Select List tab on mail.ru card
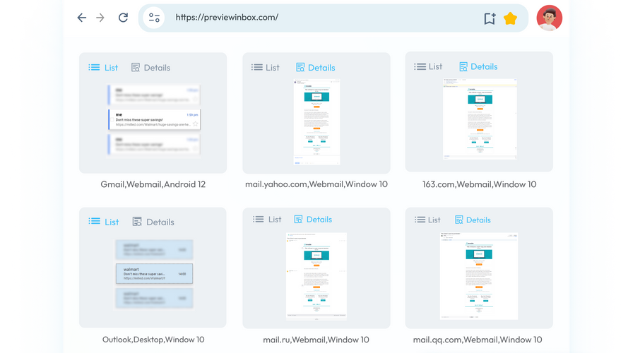 tap(267, 220)
